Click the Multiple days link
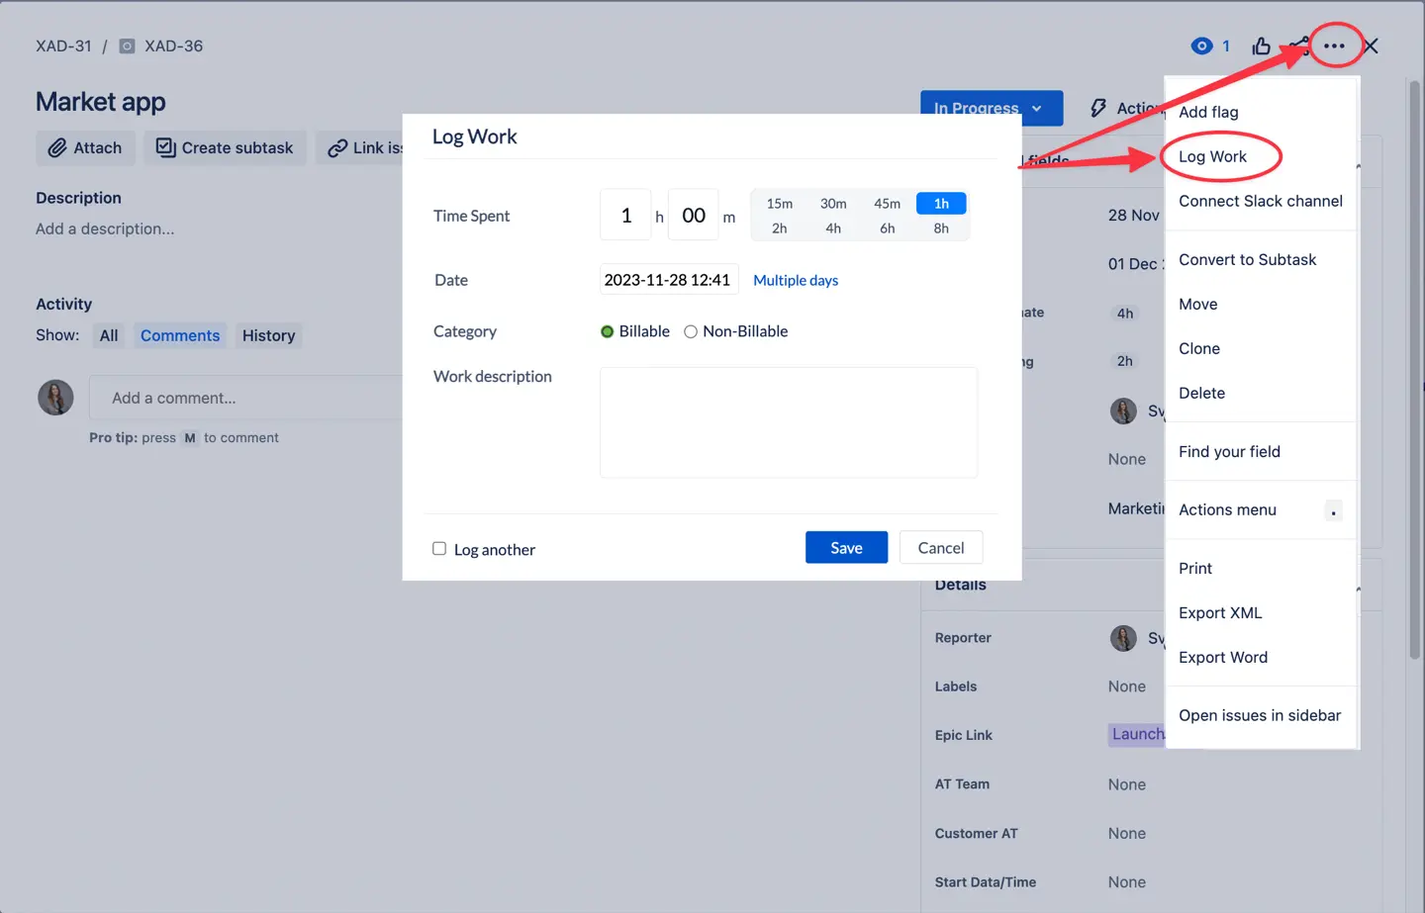Image resolution: width=1425 pixels, height=913 pixels. pos(796,280)
